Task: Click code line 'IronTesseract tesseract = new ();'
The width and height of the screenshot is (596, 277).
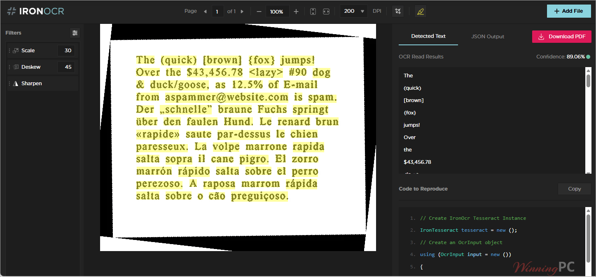Action: [468, 230]
